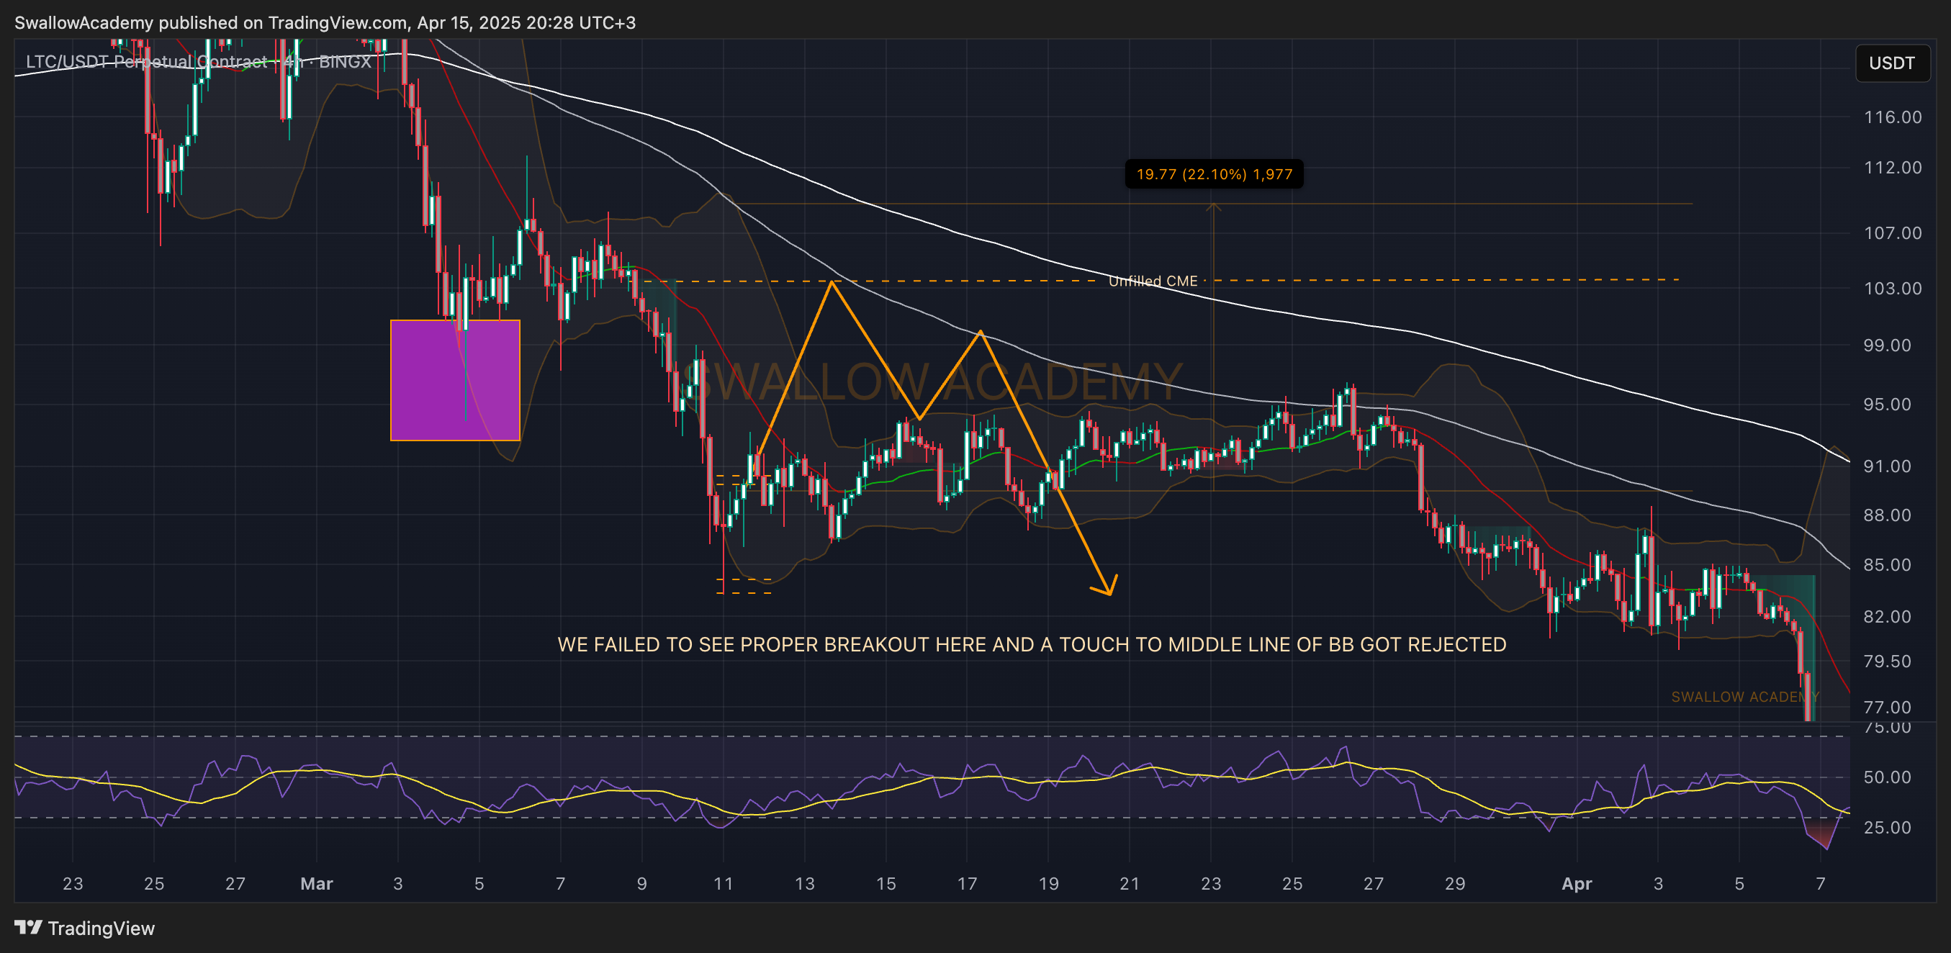Click the USDT currency button
This screenshot has height=953, width=1951.
coord(1891,63)
